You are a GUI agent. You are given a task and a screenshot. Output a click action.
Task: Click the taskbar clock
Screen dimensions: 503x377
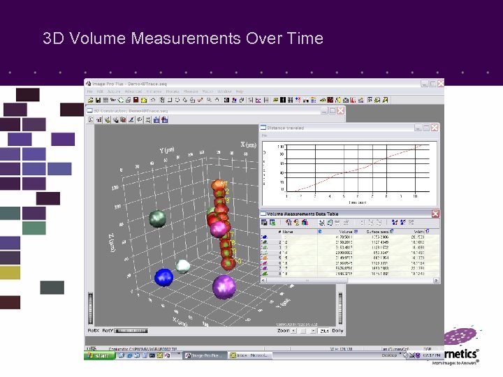click(431, 355)
